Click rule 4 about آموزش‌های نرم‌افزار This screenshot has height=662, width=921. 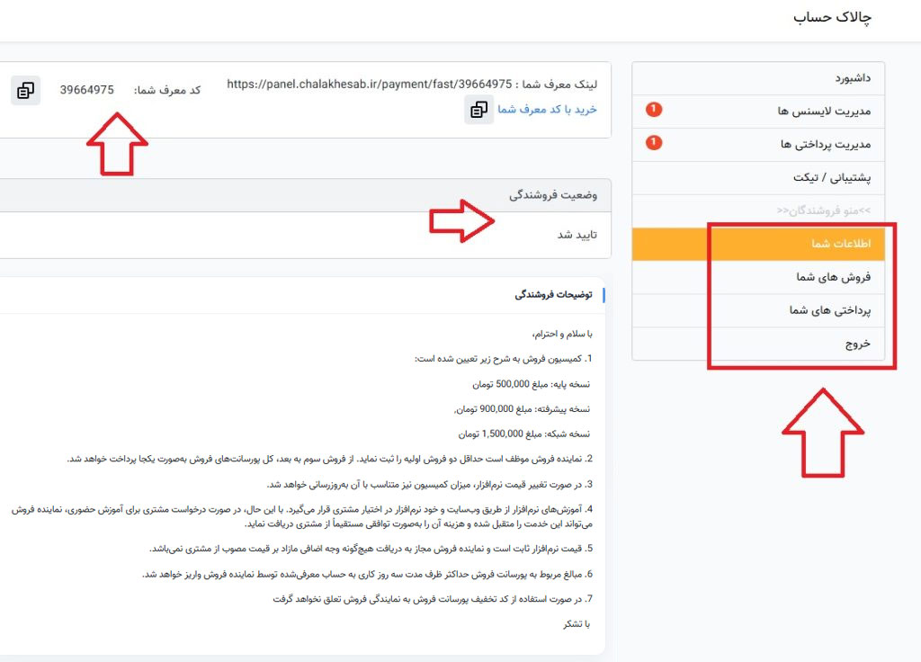tap(302, 516)
